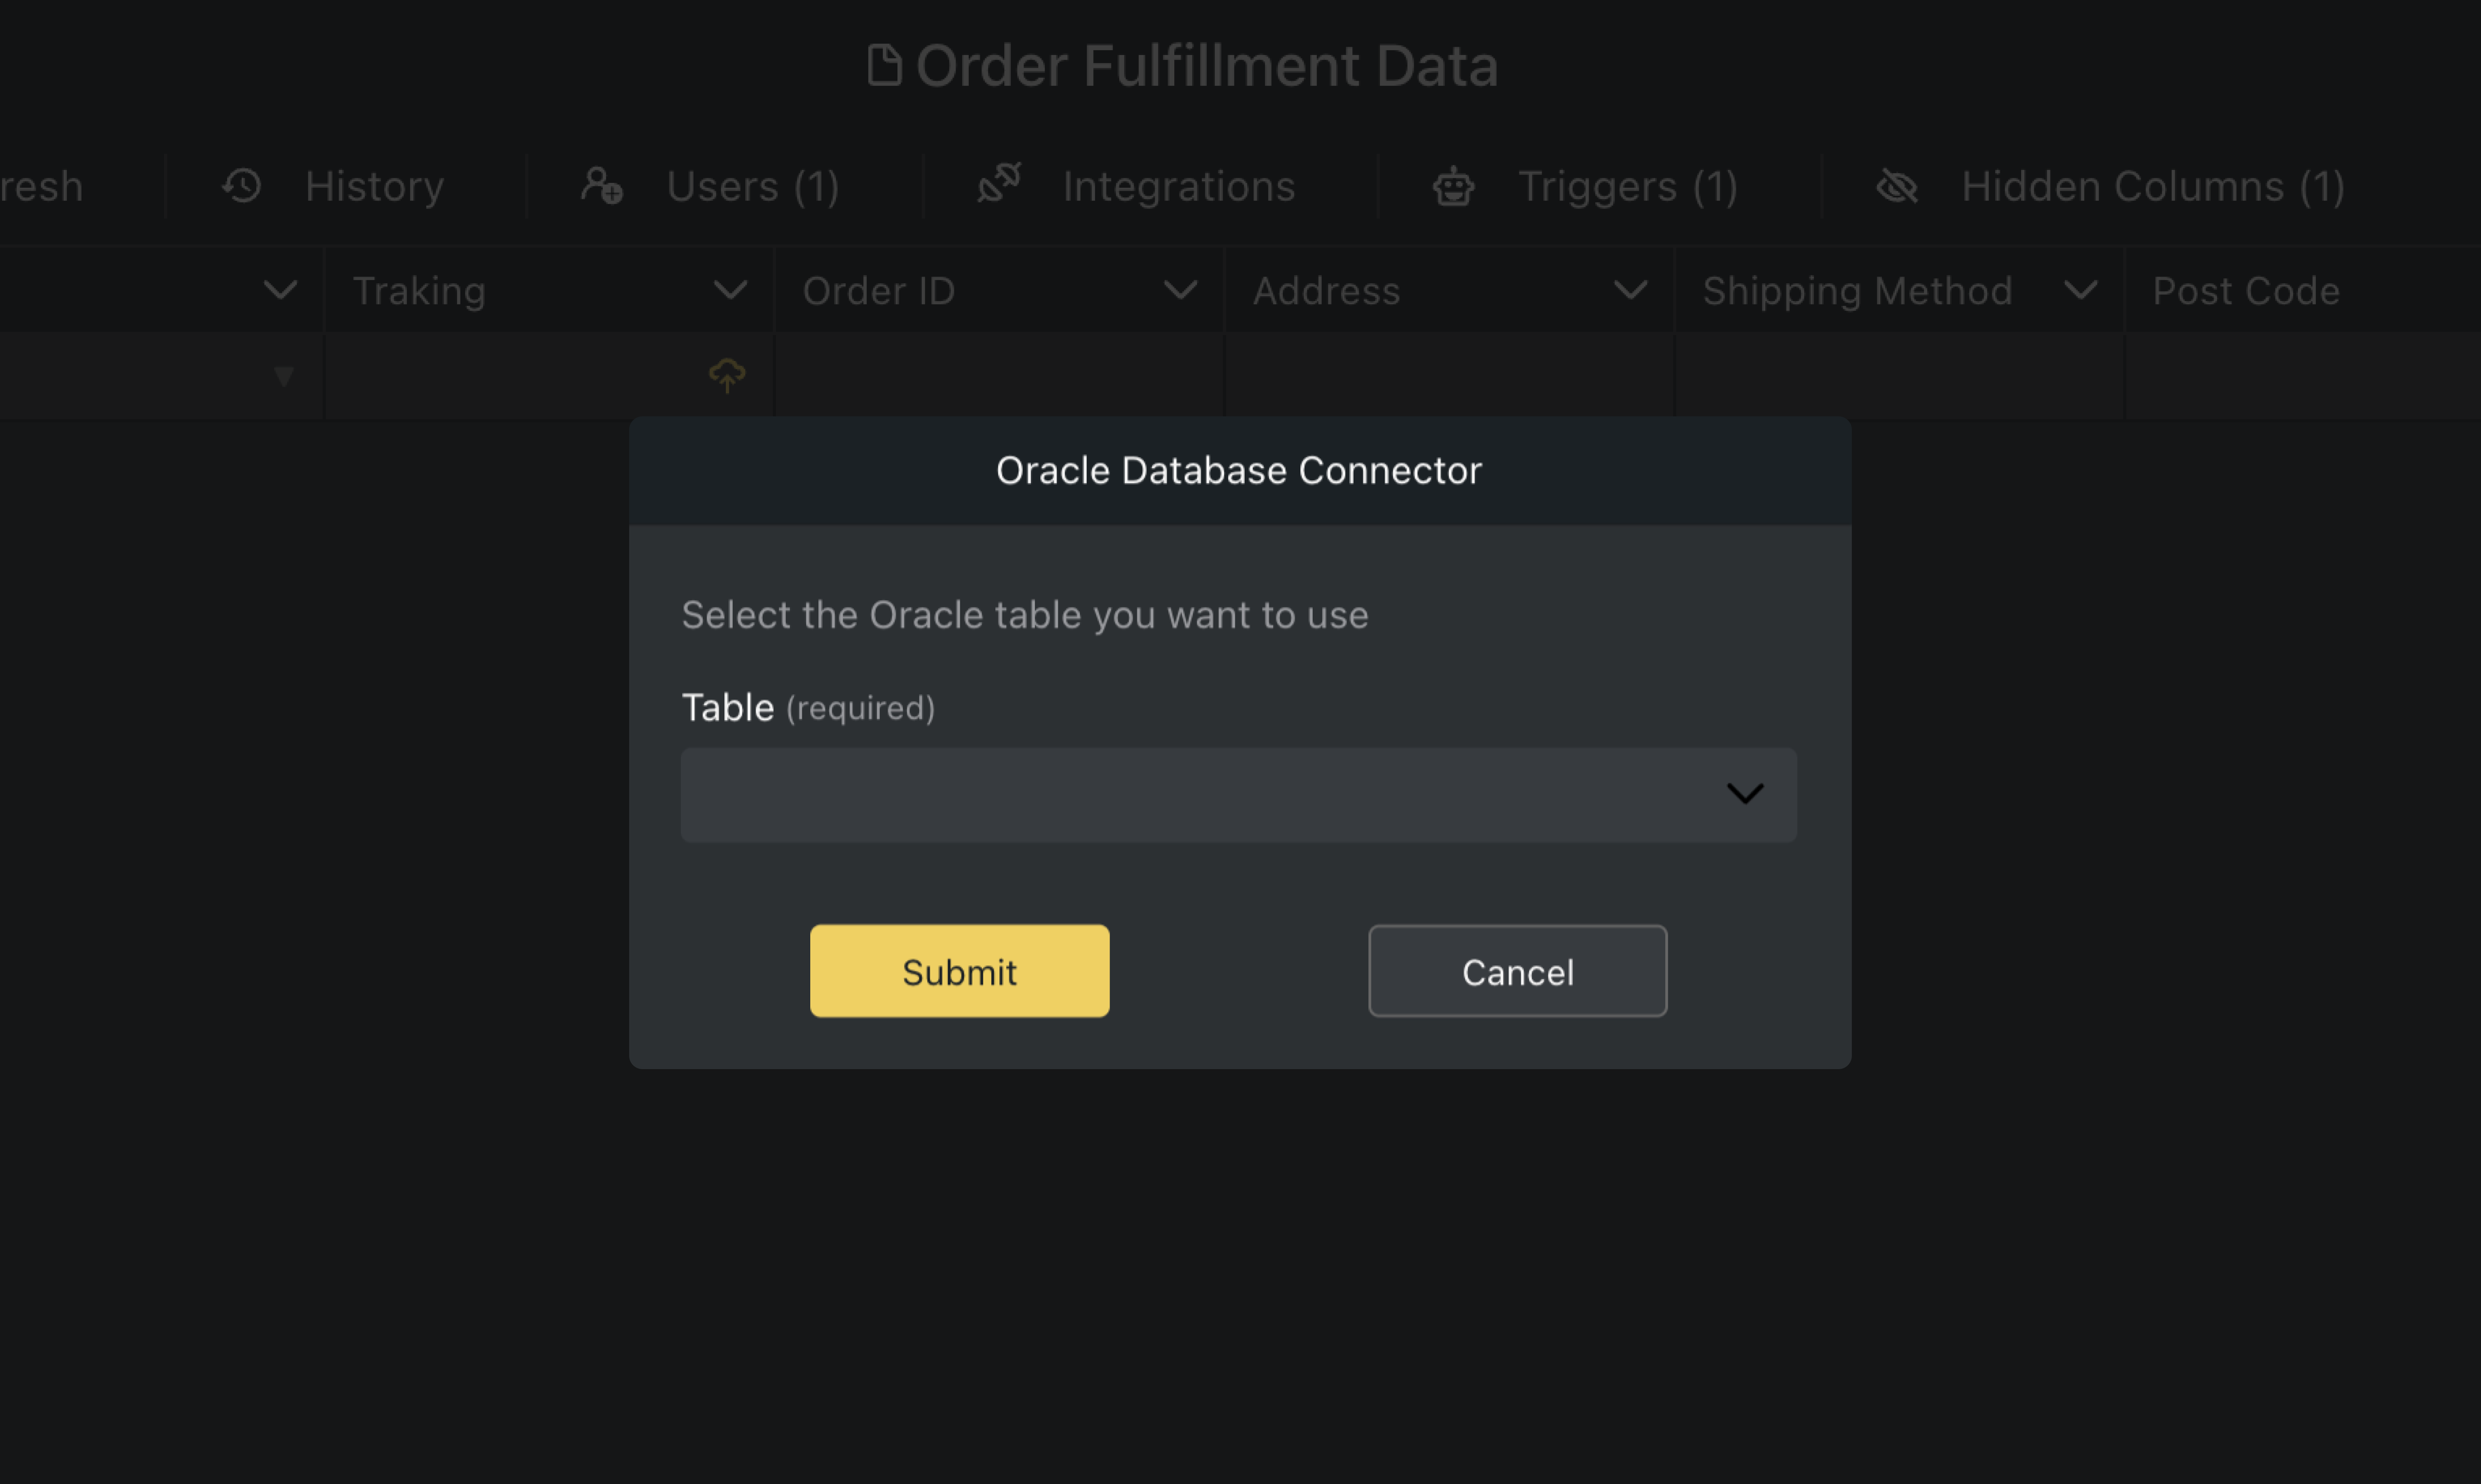Click the Integrations satellite icon

point(999,185)
